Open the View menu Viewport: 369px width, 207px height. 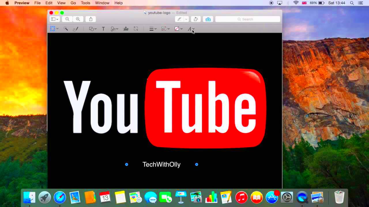point(61,3)
